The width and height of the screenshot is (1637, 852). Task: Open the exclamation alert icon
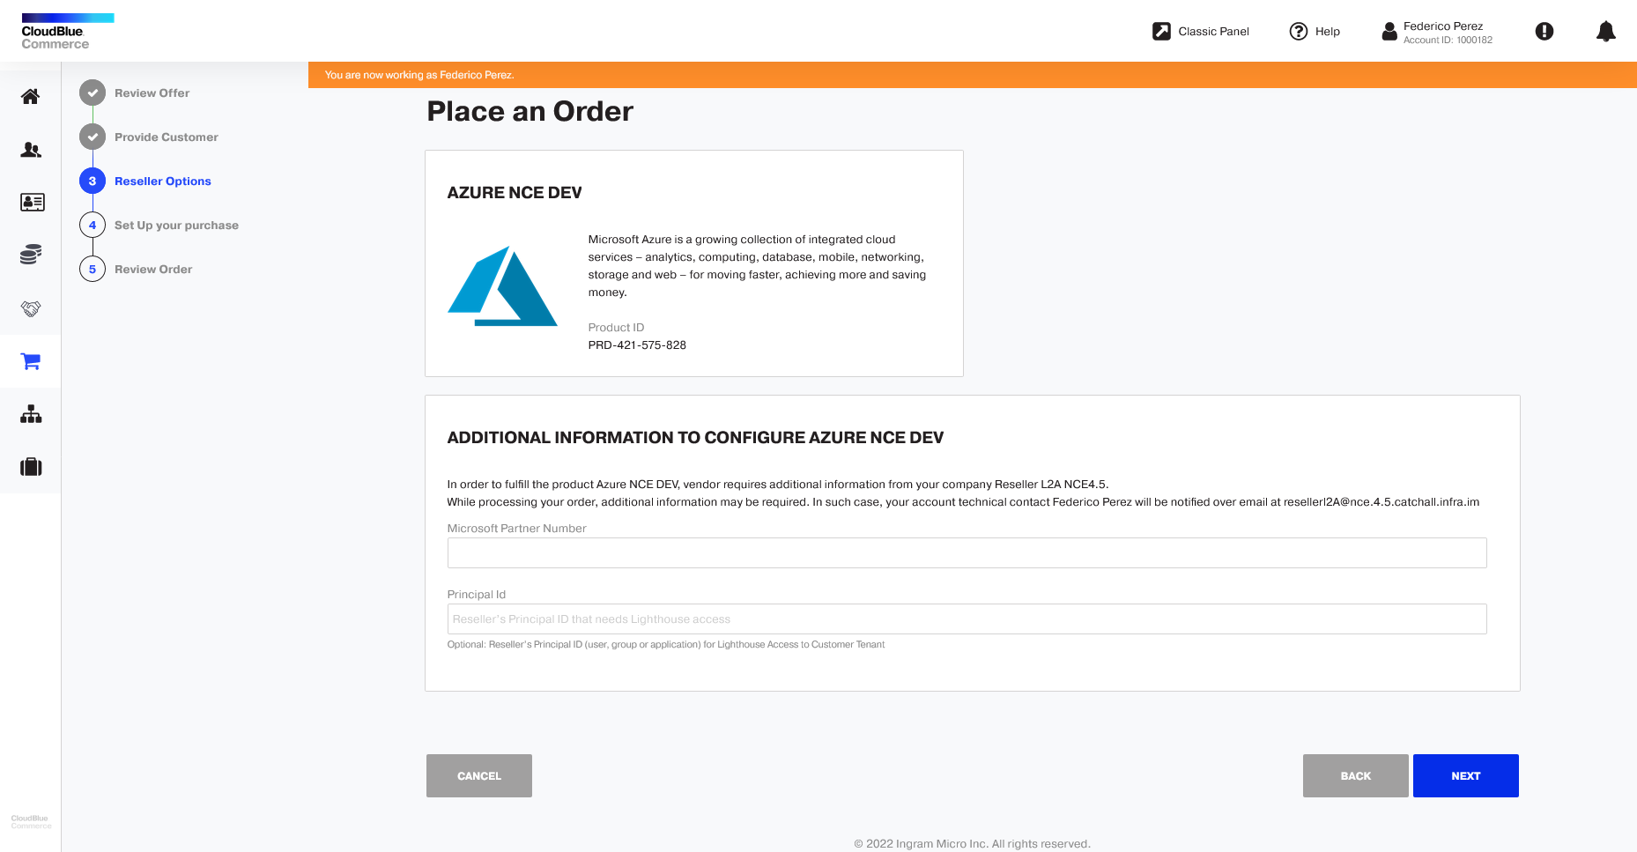pyautogui.click(x=1544, y=32)
